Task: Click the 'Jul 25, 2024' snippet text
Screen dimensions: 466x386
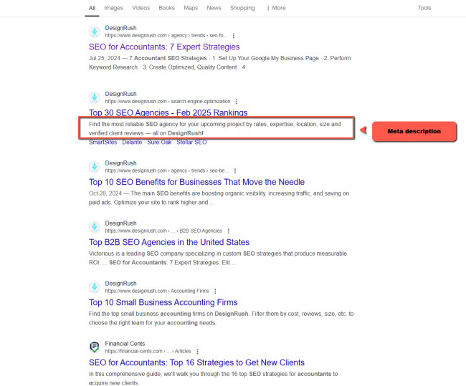Action: pyautogui.click(x=105, y=58)
